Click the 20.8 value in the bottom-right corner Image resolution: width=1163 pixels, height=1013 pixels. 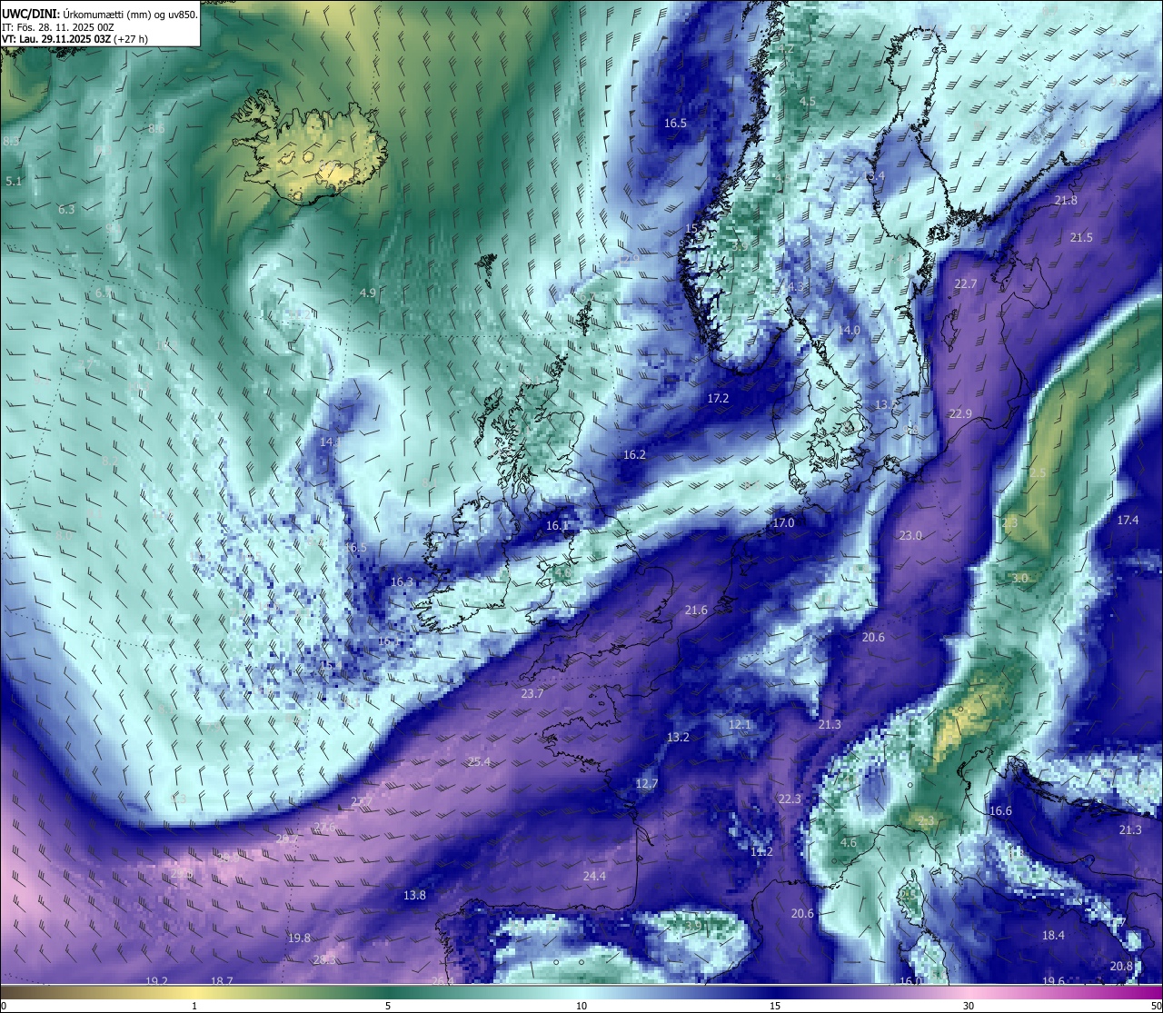pos(1121,966)
